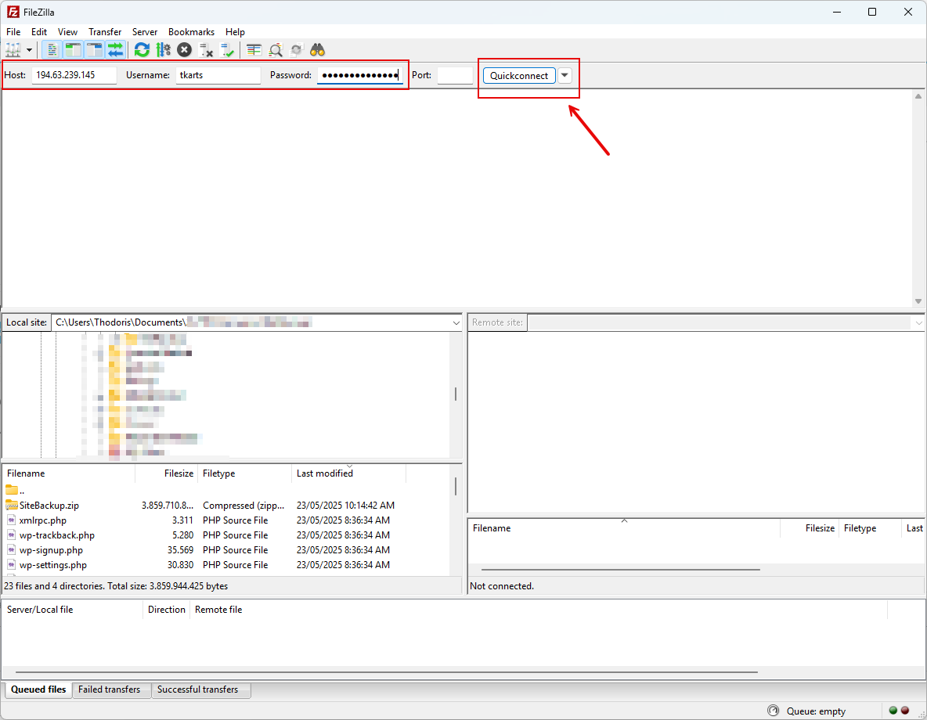Click the wp-signup.php file icon
Screen dimensions: 927x720
click(11, 549)
